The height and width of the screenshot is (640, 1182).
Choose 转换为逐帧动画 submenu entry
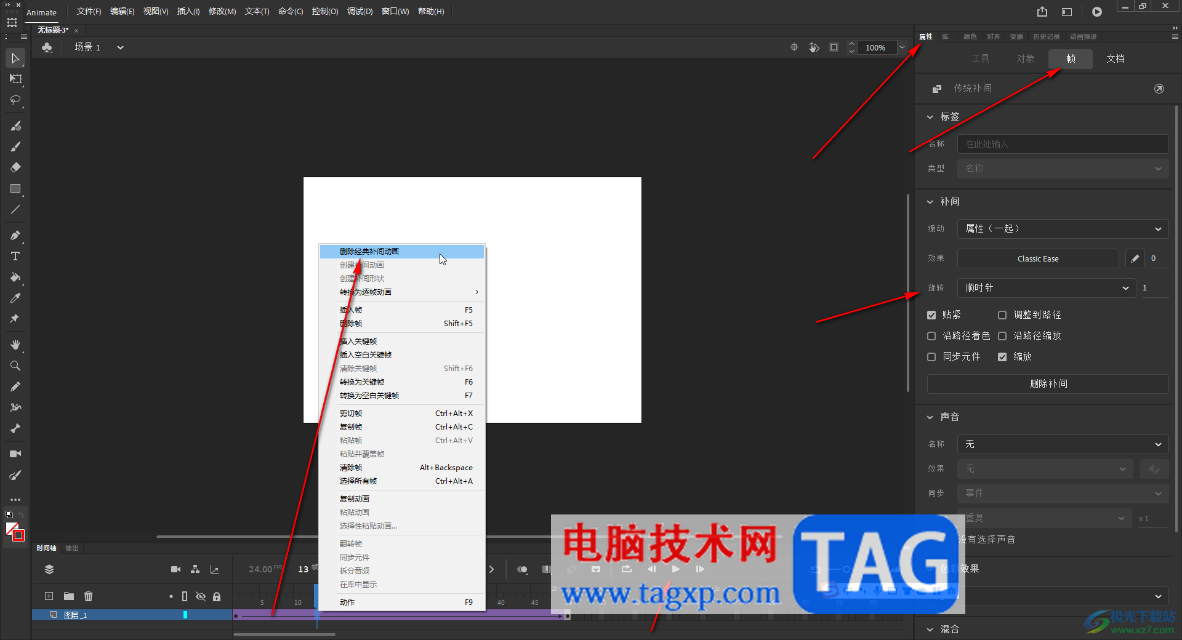tap(402, 292)
